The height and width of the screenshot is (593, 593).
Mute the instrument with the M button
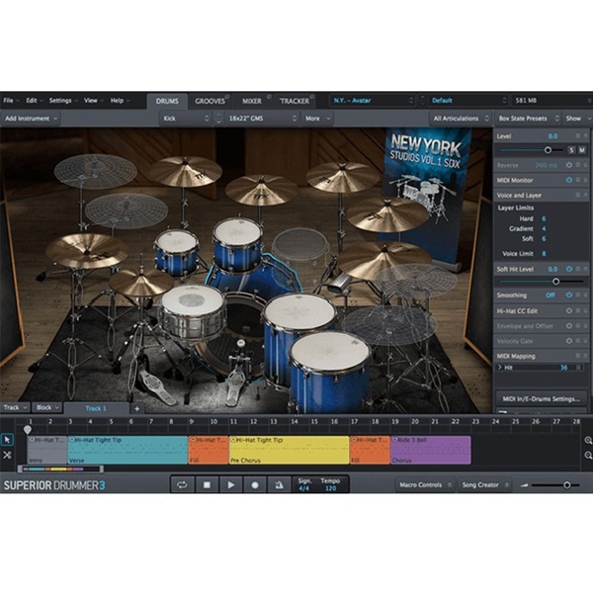582,150
